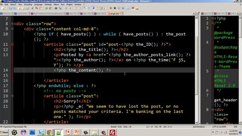Image resolution: width=242 pixels, height=136 pixels.
Task: Start macro recording with the red record icon
Action: tap(110, 8)
